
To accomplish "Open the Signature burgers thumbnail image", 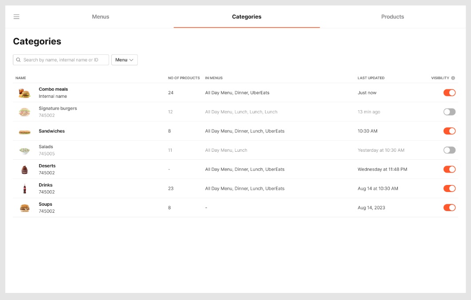I will point(25,112).
